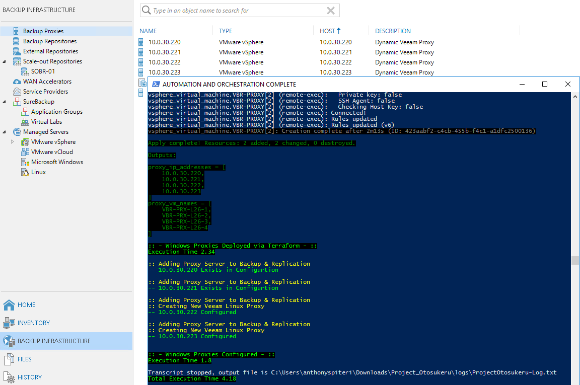Click the search magnifier icon
The height and width of the screenshot is (385, 580).
click(147, 10)
